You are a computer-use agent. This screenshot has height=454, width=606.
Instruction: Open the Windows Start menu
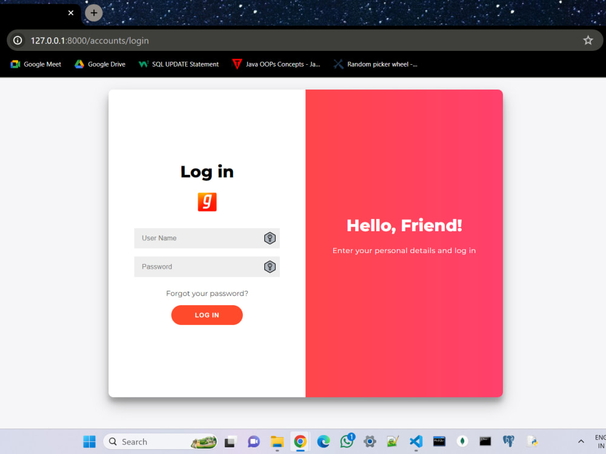point(89,441)
